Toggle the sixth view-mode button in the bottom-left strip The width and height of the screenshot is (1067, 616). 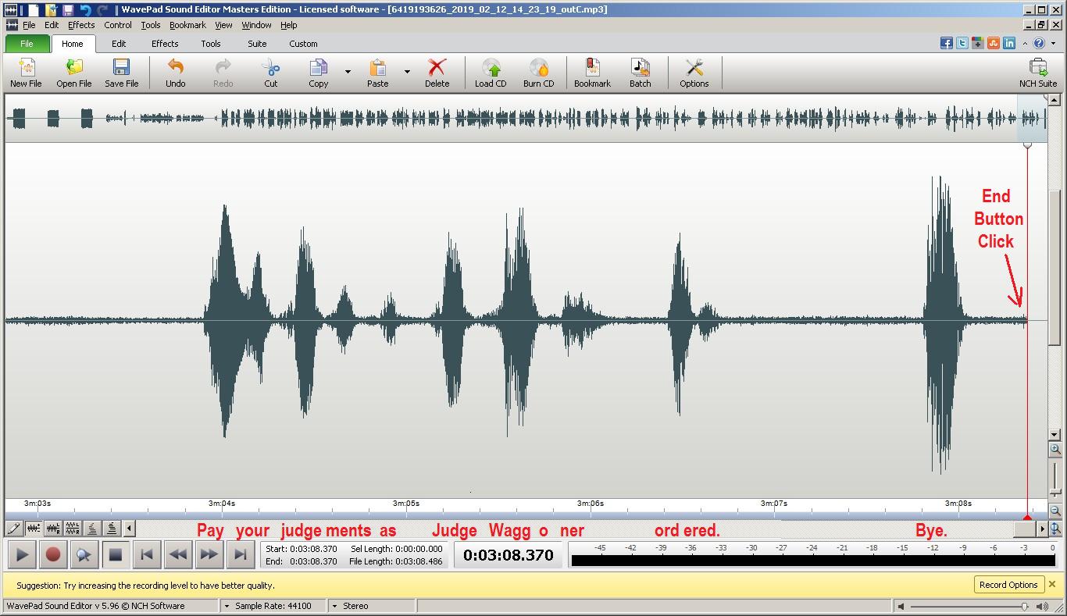[x=112, y=529]
